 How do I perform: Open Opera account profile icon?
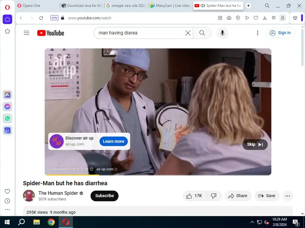tap(283, 18)
